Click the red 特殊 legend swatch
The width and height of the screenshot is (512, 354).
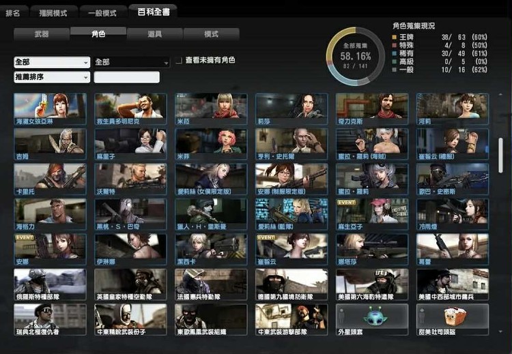[395, 45]
